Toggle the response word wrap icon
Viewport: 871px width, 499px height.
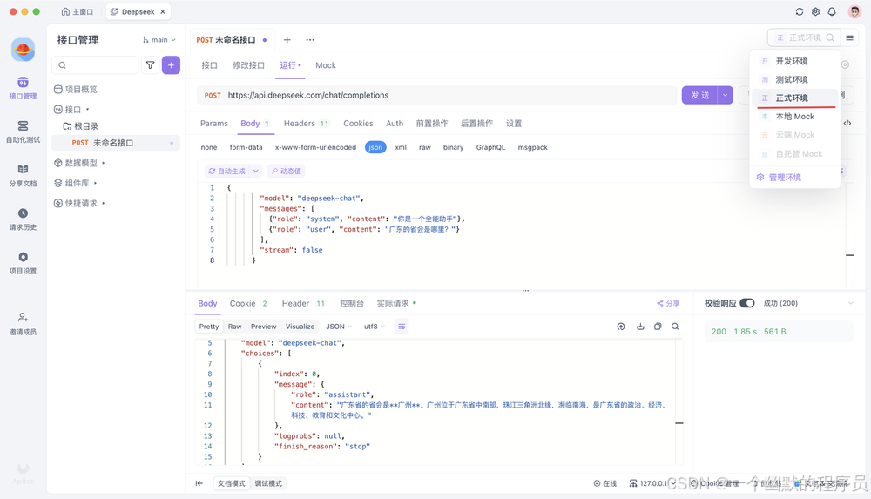(x=402, y=327)
